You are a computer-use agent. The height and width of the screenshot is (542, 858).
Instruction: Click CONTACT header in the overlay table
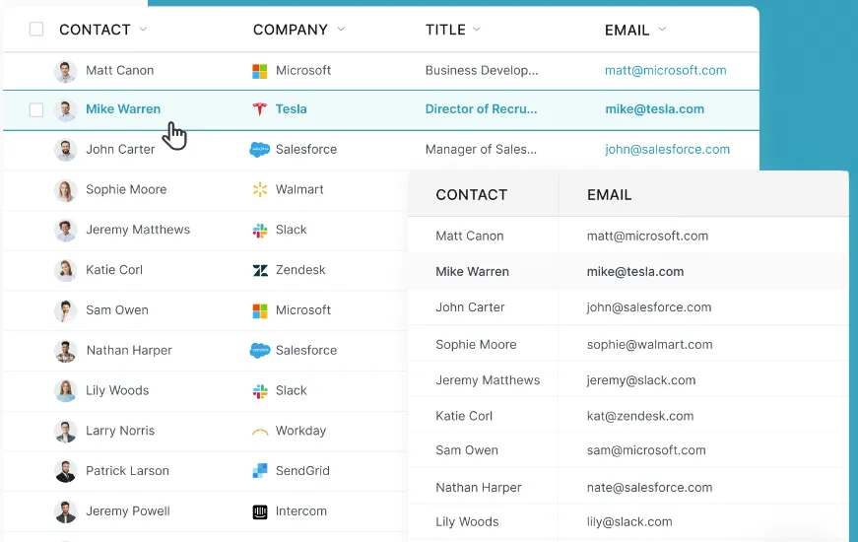(472, 195)
